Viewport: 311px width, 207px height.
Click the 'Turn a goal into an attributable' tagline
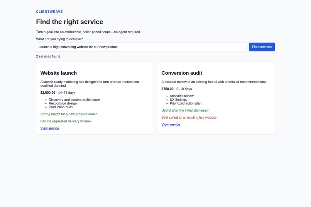[88, 32]
